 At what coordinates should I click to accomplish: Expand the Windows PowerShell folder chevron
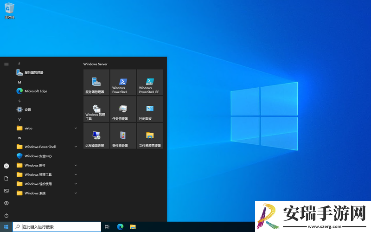[76, 147]
